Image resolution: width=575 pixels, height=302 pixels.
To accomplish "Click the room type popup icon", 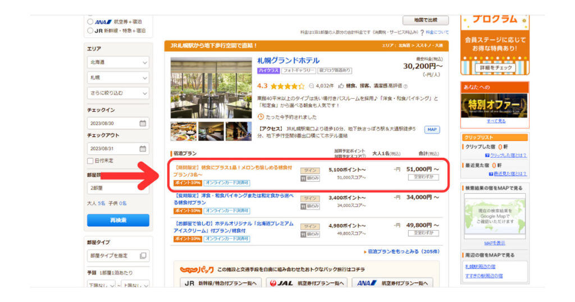I will (143, 255).
